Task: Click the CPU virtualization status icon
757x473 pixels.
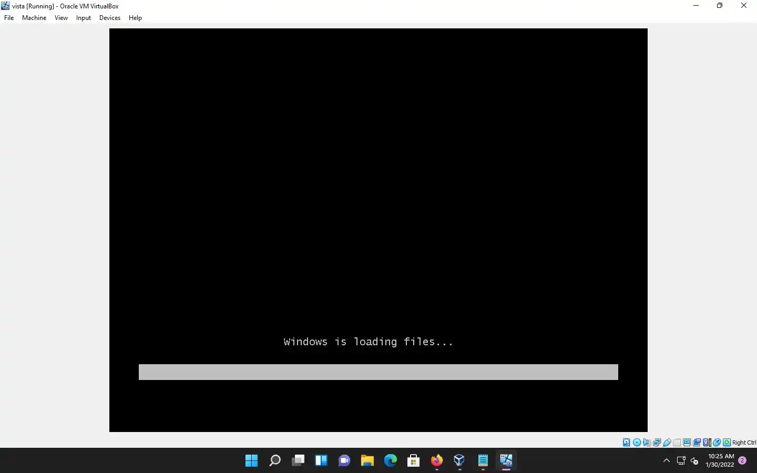Action: 707,443
